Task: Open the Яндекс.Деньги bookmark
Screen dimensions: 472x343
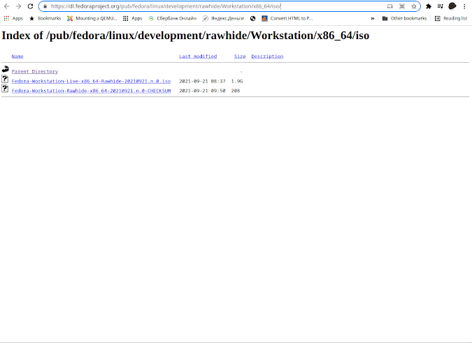Action: pyautogui.click(x=223, y=18)
